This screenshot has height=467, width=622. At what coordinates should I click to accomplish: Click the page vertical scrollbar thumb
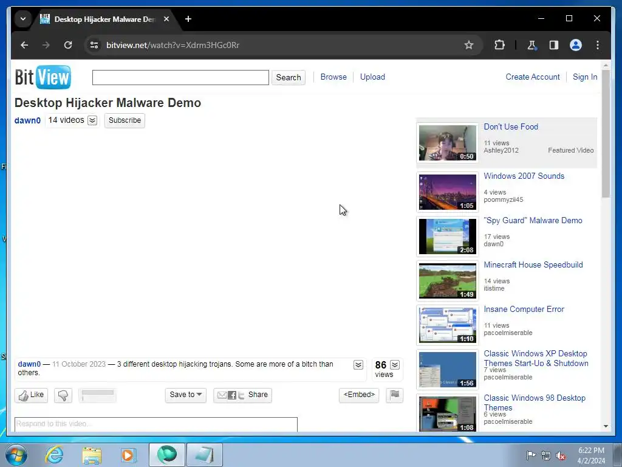pyautogui.click(x=606, y=133)
